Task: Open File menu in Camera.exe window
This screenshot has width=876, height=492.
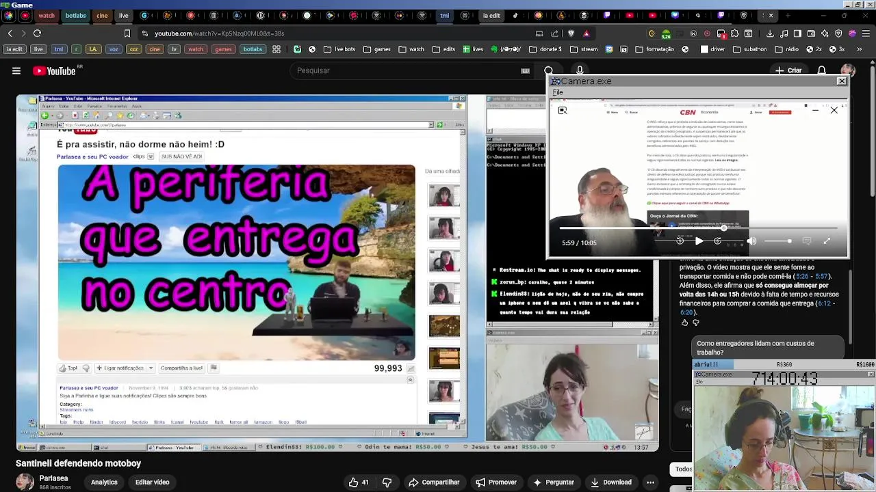Action: (x=558, y=92)
